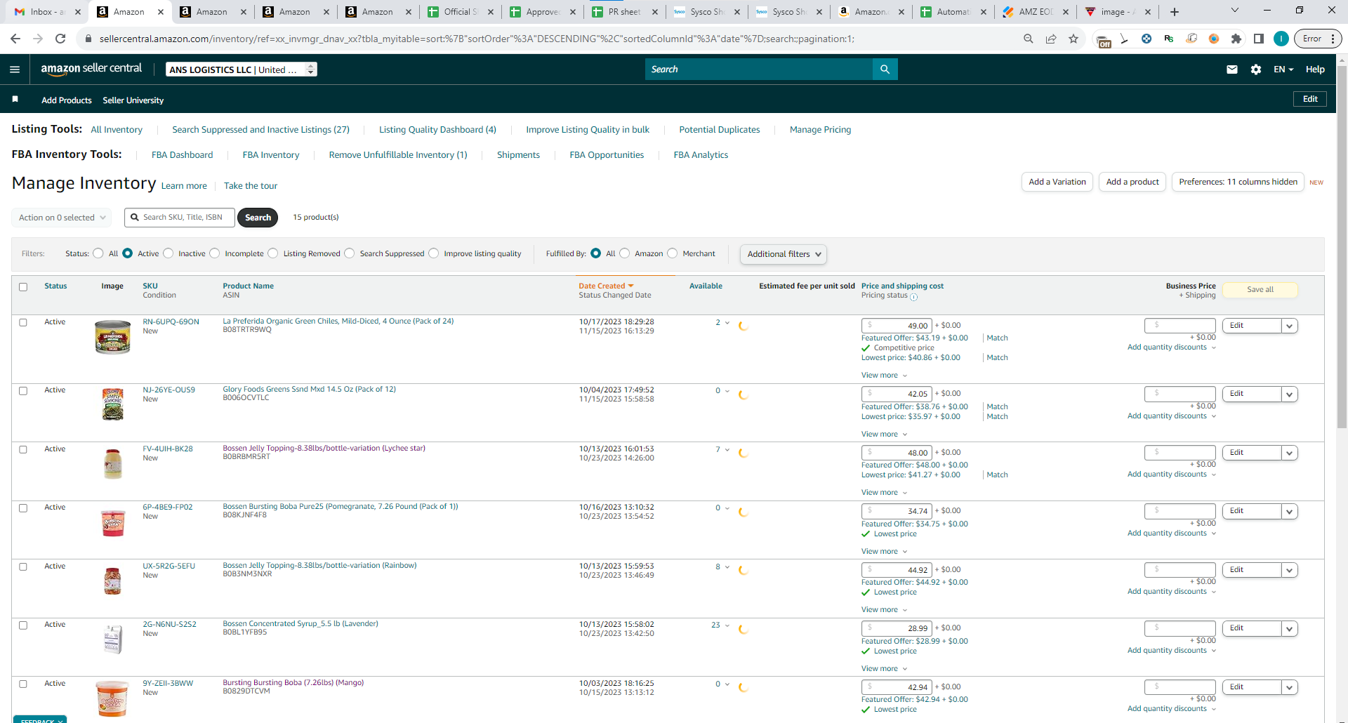
Task: Click Edit button for Bossen Rainbow row
Action: click(1252, 570)
